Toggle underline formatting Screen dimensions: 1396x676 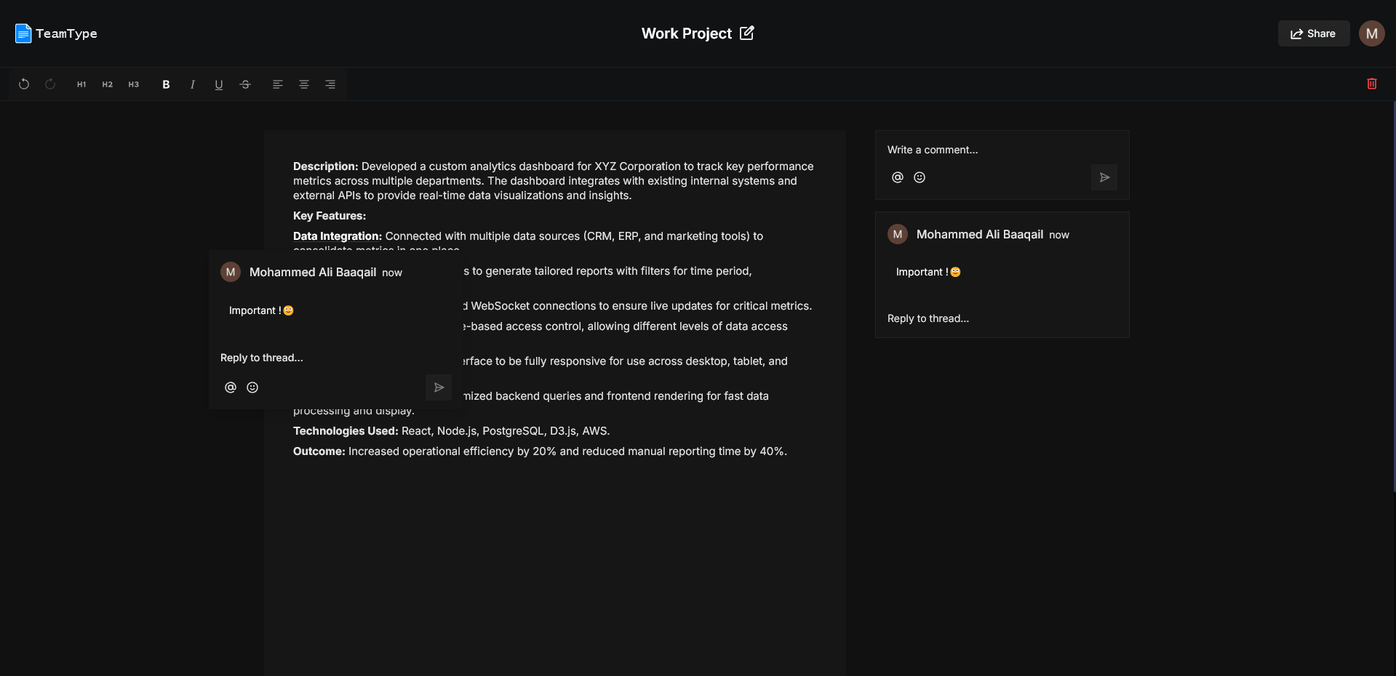tap(218, 84)
